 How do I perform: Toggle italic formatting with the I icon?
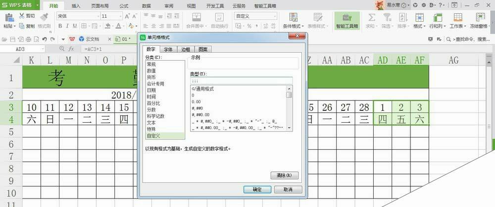(x=67, y=26)
